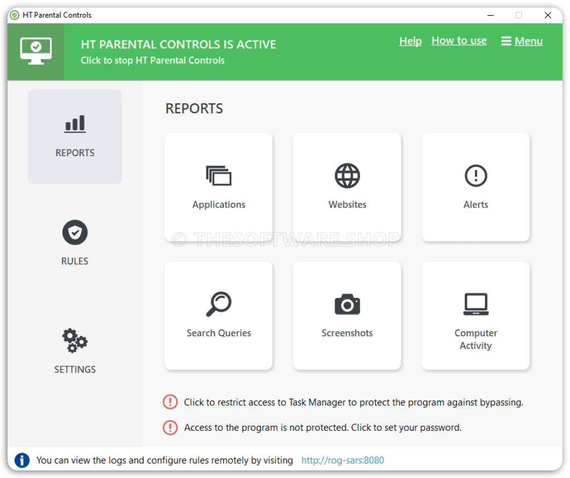The image size is (570, 478).
Task: Click restrict access to Task Manager message
Action: coord(353,402)
